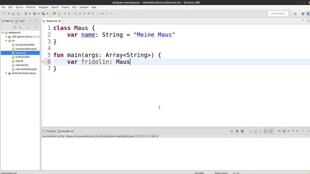Expand the JRE System Library node

pyautogui.click(x=6, y=37)
